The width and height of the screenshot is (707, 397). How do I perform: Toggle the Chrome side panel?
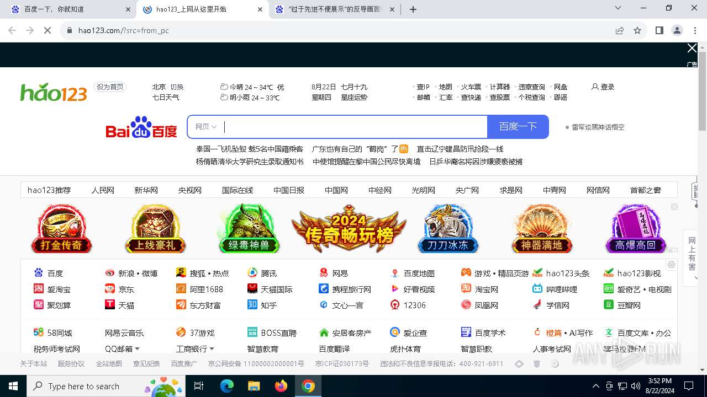coord(659,30)
